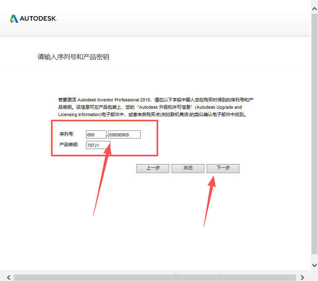Click the vertical scrollbar up arrow
The height and width of the screenshot is (281, 318).
pos(315,9)
